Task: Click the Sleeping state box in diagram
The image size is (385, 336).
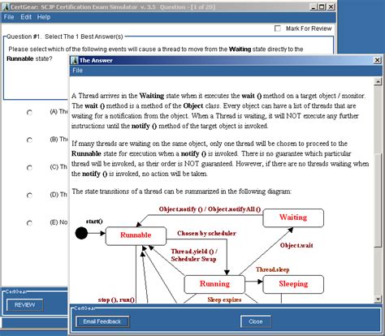Action: (x=293, y=284)
